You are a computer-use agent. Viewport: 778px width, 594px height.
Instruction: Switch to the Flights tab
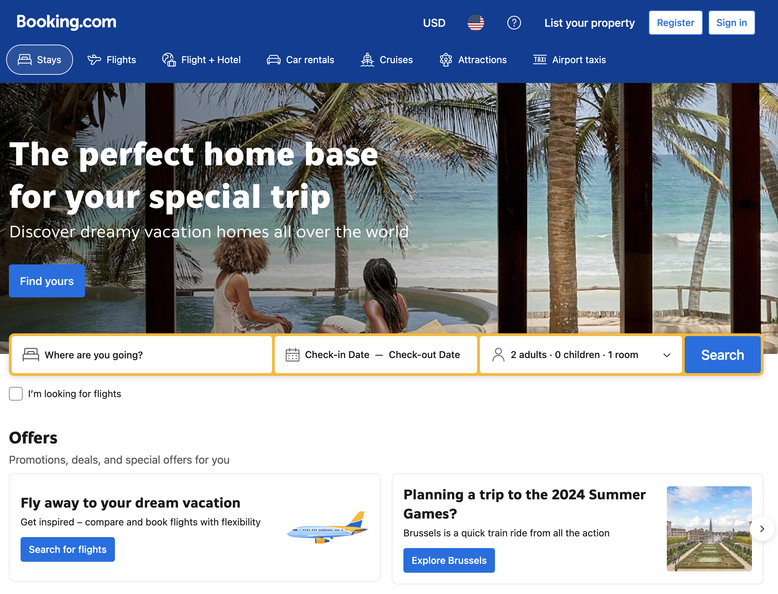112,60
